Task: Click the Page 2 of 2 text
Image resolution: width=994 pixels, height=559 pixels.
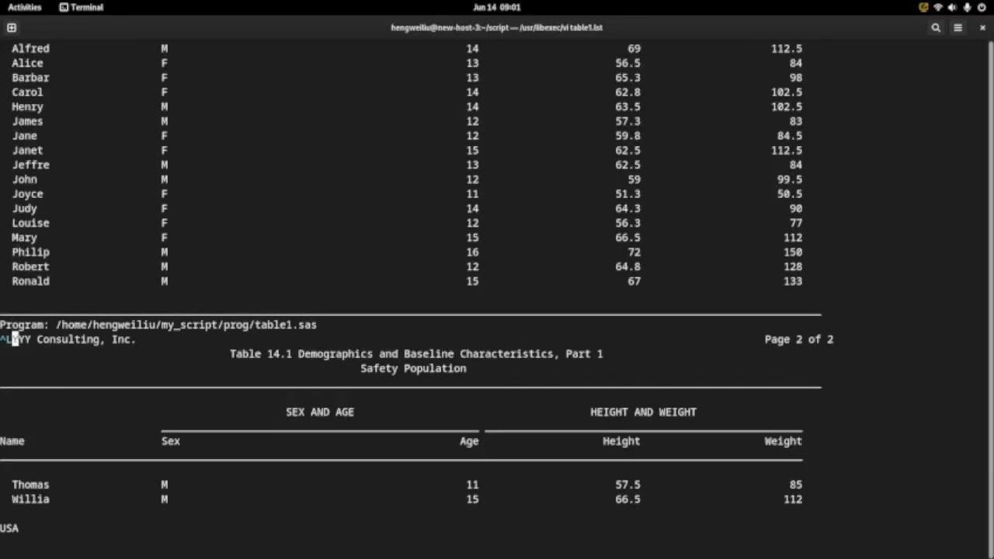Action: (x=799, y=339)
